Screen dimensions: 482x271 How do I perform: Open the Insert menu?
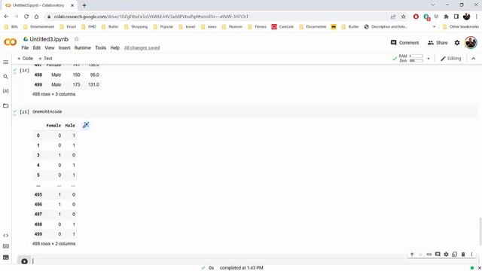click(x=64, y=48)
